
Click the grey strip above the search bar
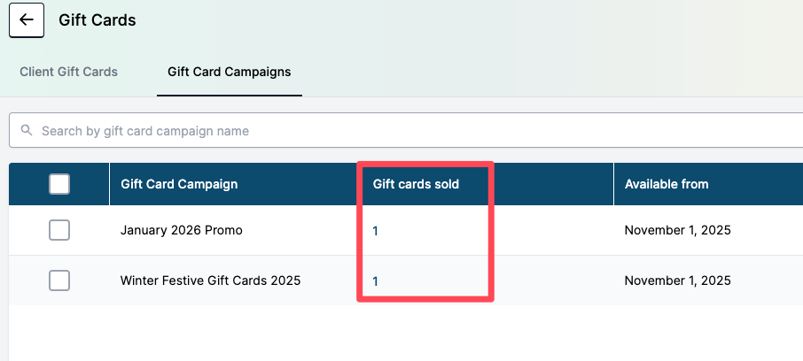pyautogui.click(x=399, y=104)
